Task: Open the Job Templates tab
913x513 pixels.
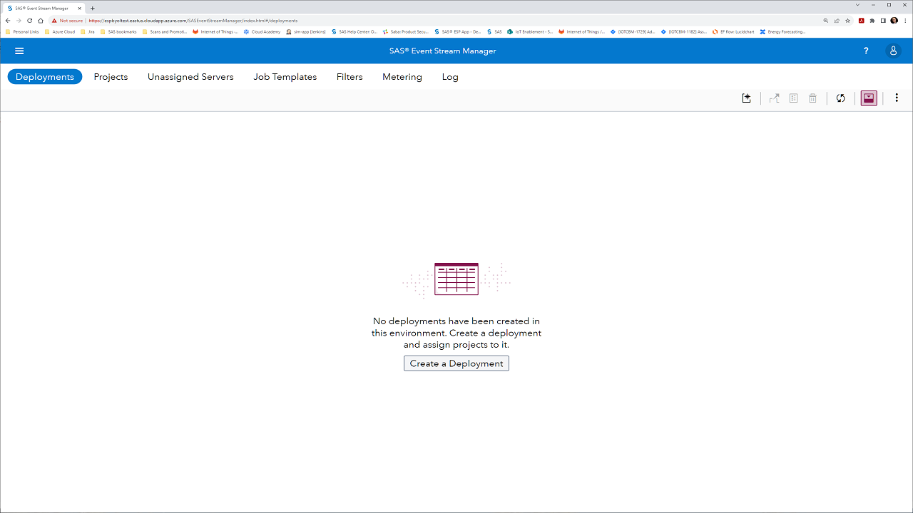Action: 285,76
